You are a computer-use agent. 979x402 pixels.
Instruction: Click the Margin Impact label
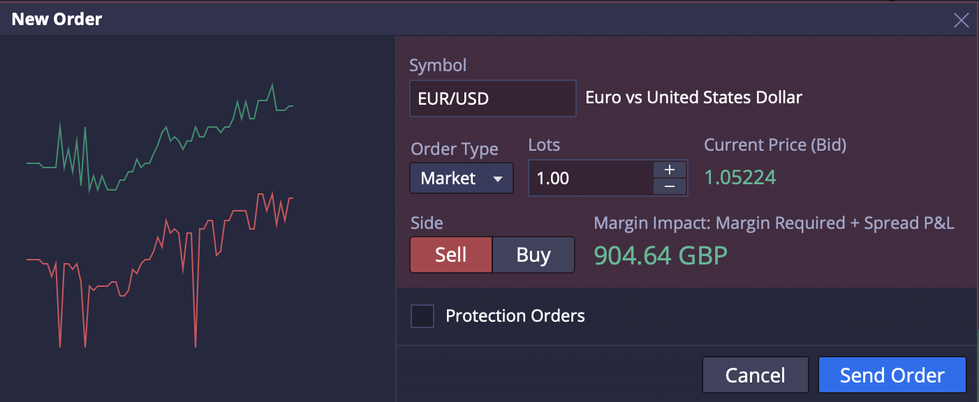point(773,223)
